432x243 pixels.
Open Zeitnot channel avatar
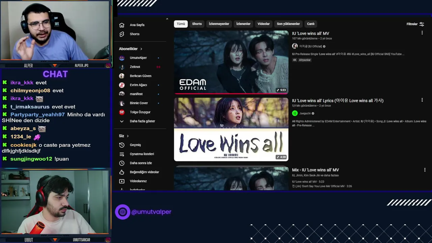point(122,67)
